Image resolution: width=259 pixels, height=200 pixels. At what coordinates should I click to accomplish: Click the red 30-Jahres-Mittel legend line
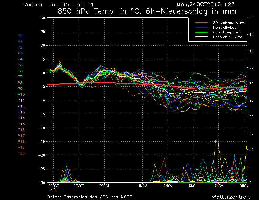(201, 23)
